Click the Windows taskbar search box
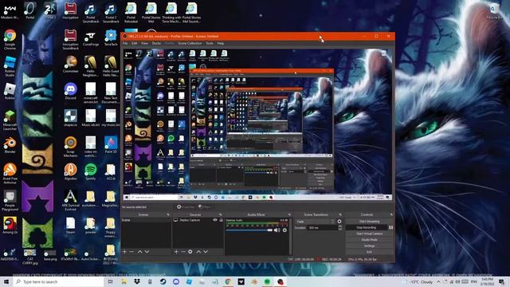 [x=58, y=281]
